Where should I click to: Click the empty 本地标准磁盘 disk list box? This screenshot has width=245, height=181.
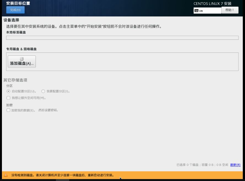pyautogui.click(x=122, y=38)
